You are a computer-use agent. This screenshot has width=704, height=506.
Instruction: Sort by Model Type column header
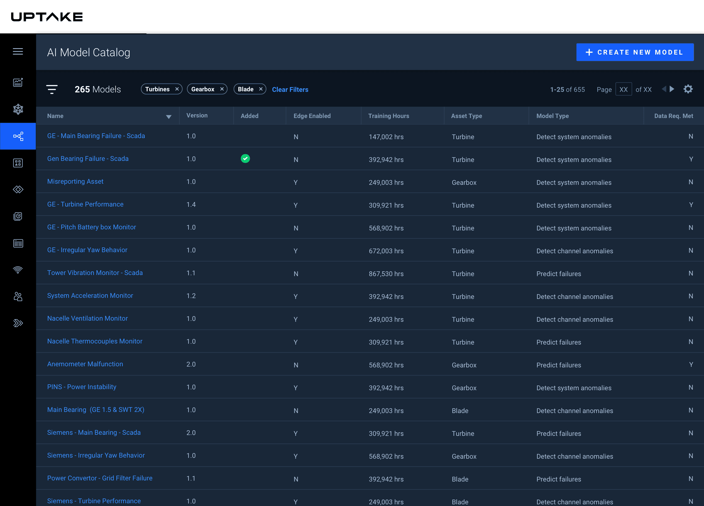[553, 116]
